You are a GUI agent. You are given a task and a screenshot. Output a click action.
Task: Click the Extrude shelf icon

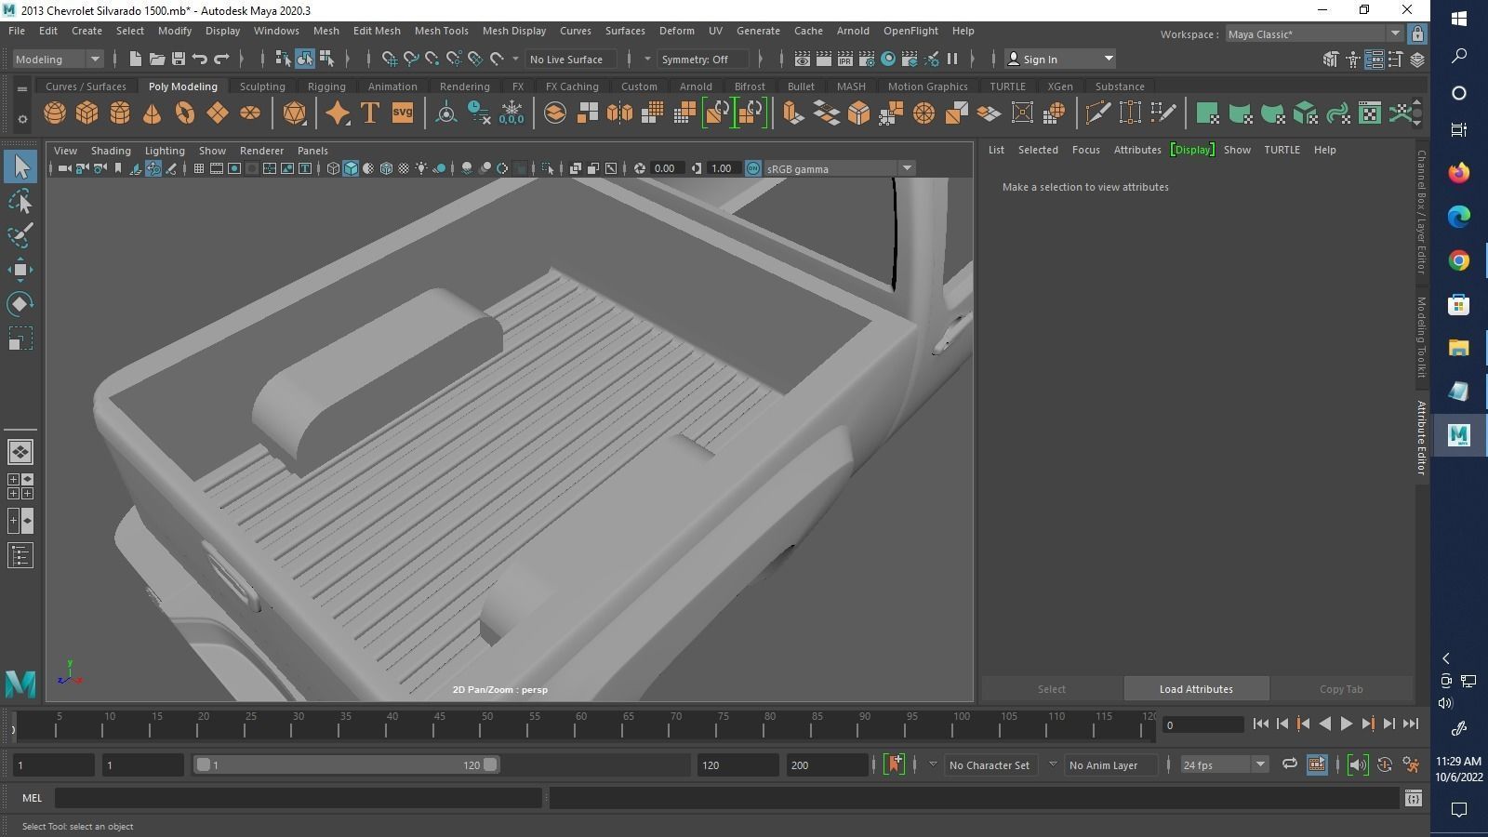792,113
